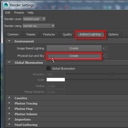
Task: Create Physical Sun and Sky
Action: pyautogui.click(x=74, y=56)
